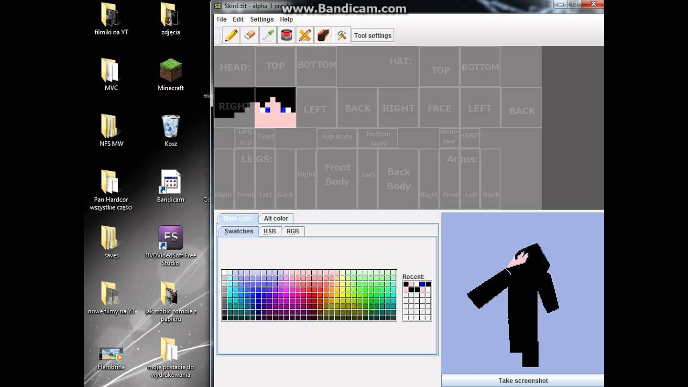Click the HEAD TOP region of the skin canvas

(x=275, y=66)
